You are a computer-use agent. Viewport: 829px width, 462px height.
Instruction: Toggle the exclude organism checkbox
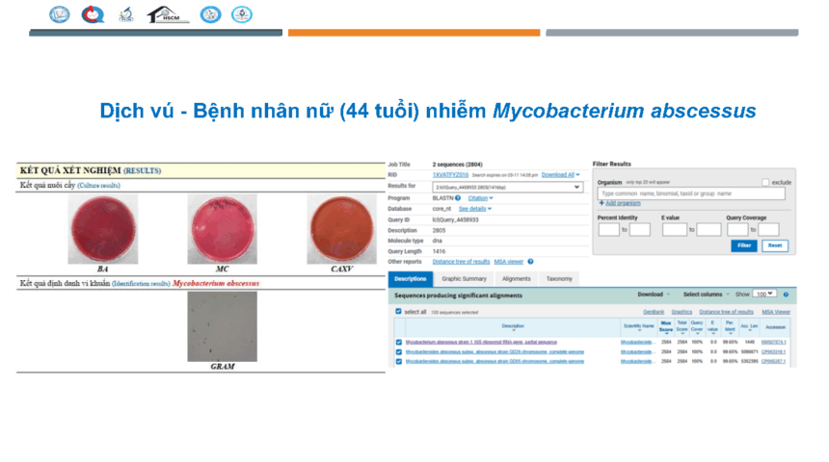pos(765,182)
